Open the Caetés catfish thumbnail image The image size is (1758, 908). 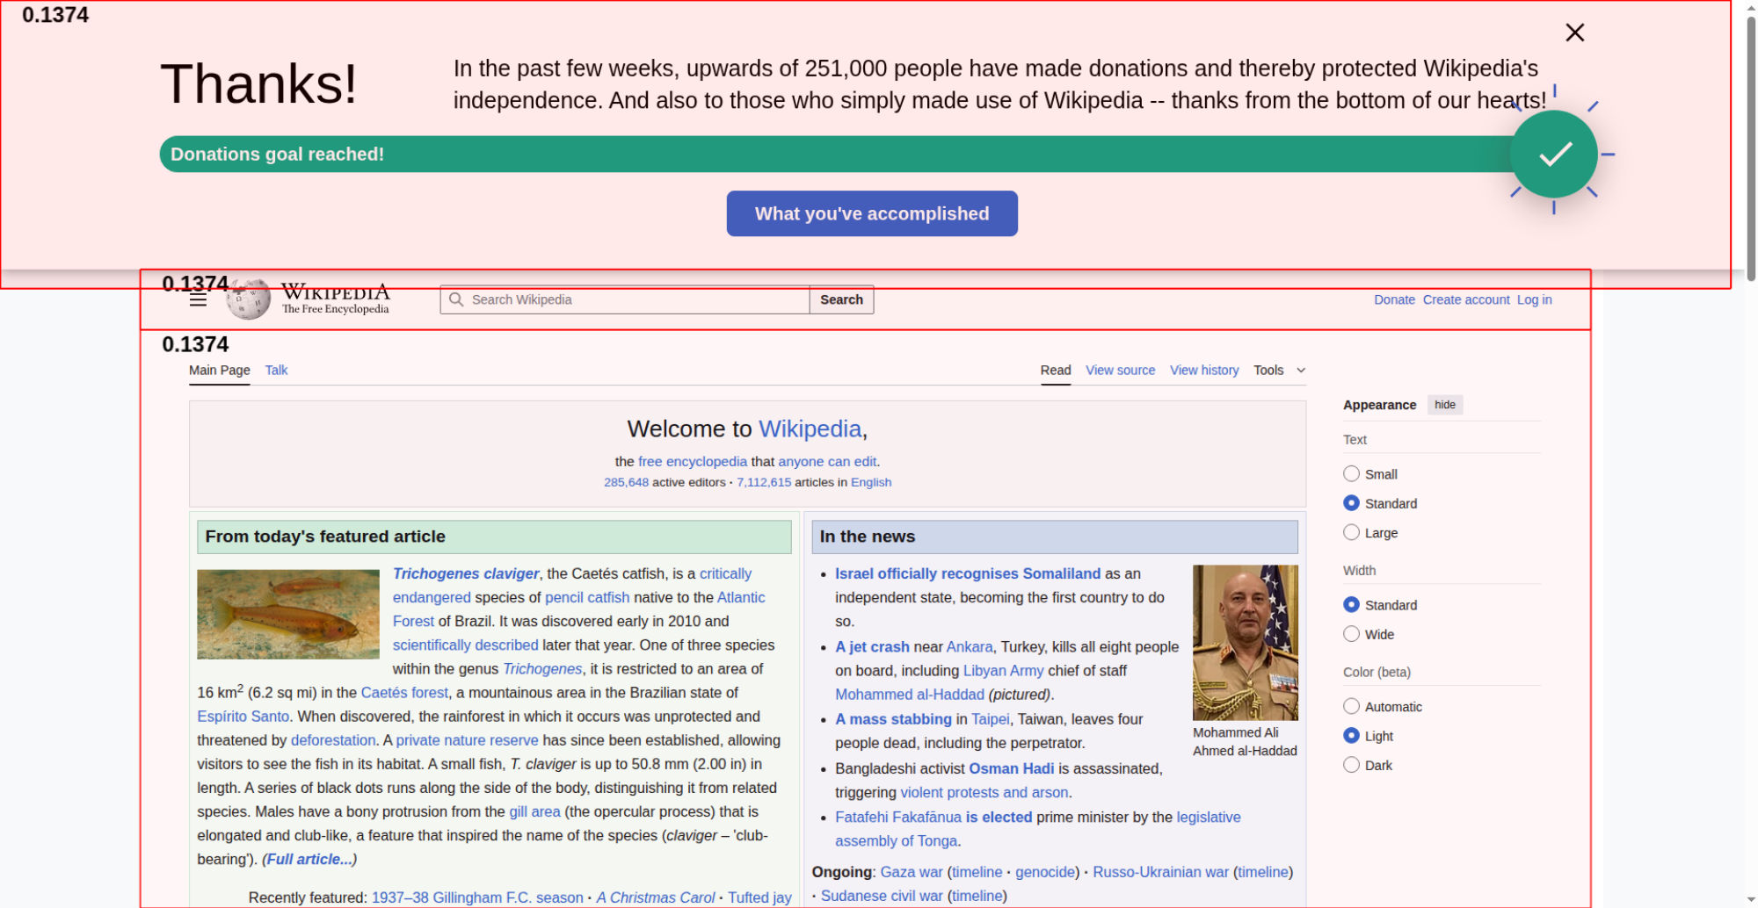point(288,614)
